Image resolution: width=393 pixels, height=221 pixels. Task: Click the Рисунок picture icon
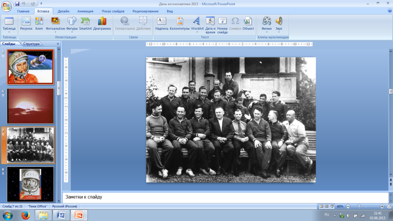click(x=26, y=24)
